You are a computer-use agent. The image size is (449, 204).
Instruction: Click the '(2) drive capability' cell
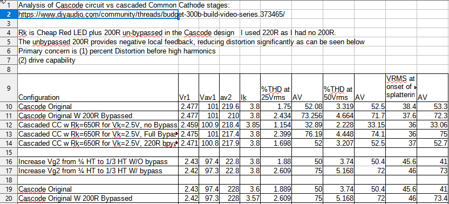(98, 60)
